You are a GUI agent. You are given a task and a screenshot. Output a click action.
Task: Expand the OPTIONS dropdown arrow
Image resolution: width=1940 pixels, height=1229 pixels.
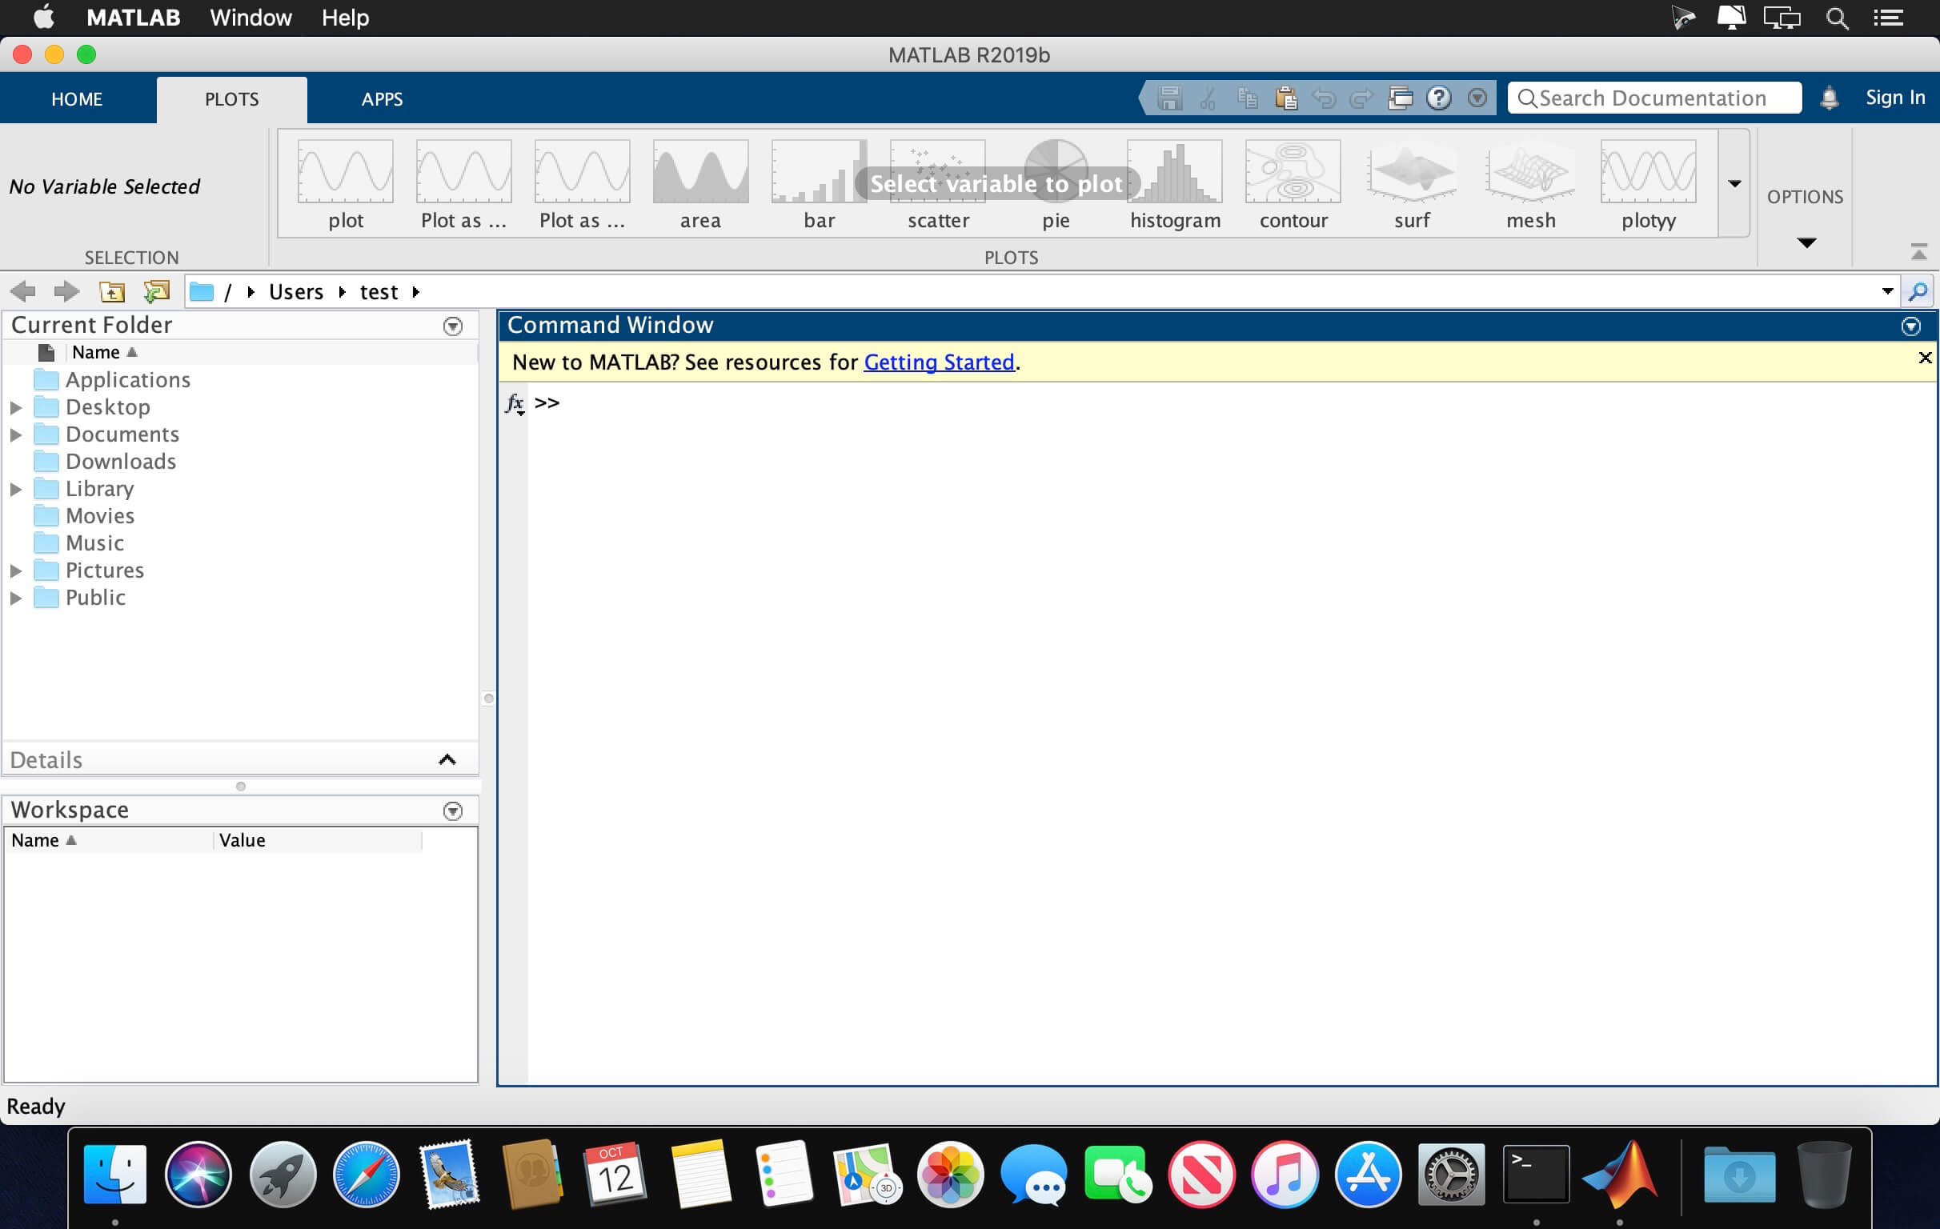tap(1806, 243)
